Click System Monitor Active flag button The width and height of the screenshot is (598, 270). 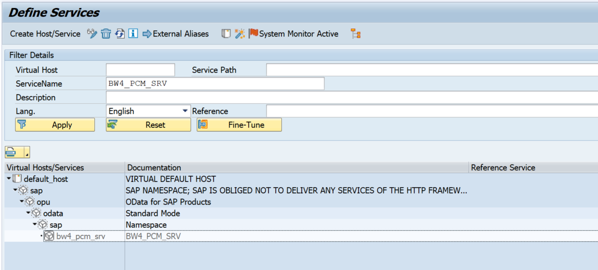click(x=294, y=34)
